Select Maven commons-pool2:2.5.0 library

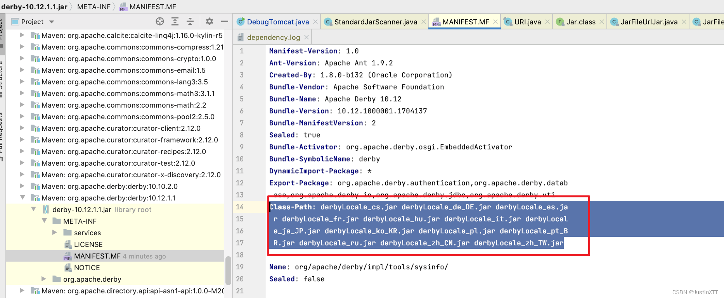(x=128, y=117)
